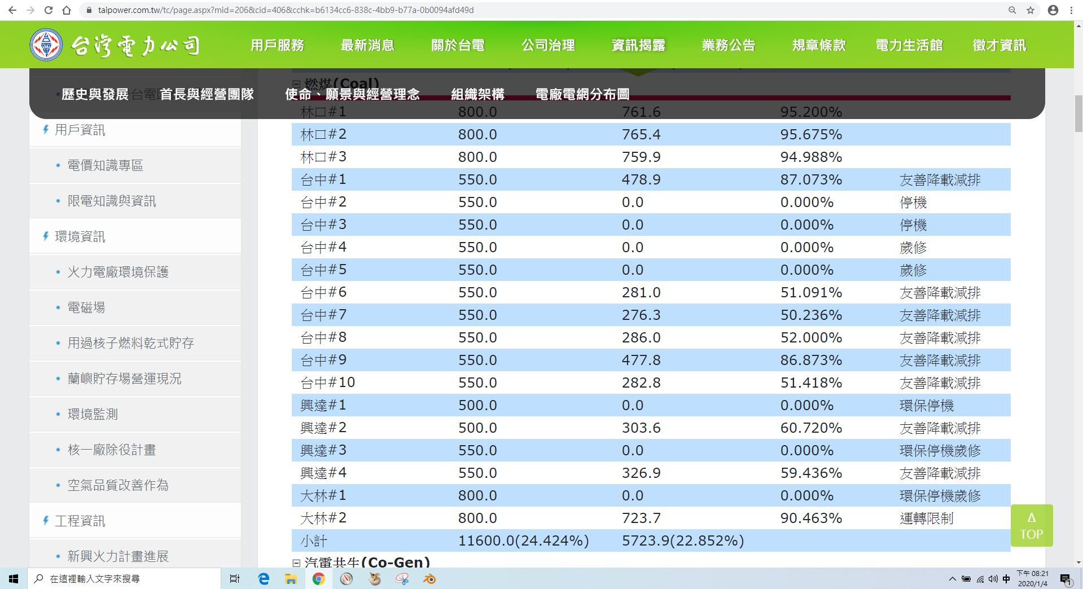The height and width of the screenshot is (589, 1083).
Task: Open 電價知識專區 sidebar link
Action: (x=105, y=165)
